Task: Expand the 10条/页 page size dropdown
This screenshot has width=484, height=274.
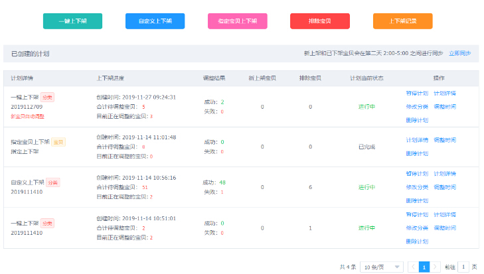Action: pos(381,267)
